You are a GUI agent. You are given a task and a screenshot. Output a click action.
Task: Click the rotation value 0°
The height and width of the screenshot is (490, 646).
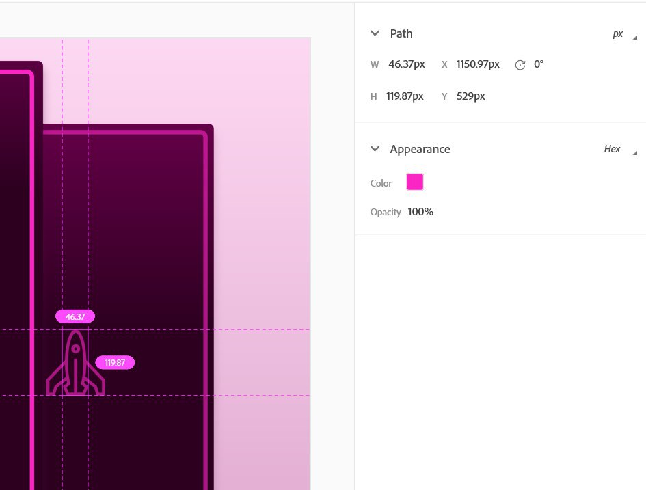(539, 64)
